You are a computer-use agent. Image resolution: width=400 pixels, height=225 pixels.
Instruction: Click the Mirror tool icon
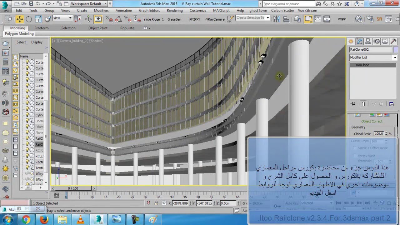tap(276, 19)
